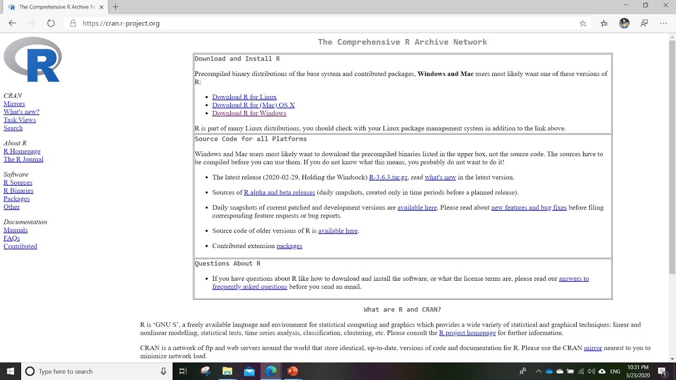Open the R alpha and beta releases link

pos(279,193)
